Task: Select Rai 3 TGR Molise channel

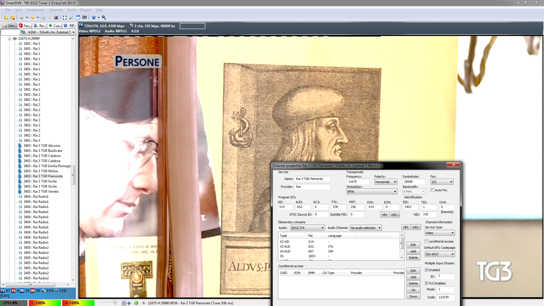Action: click(41, 171)
